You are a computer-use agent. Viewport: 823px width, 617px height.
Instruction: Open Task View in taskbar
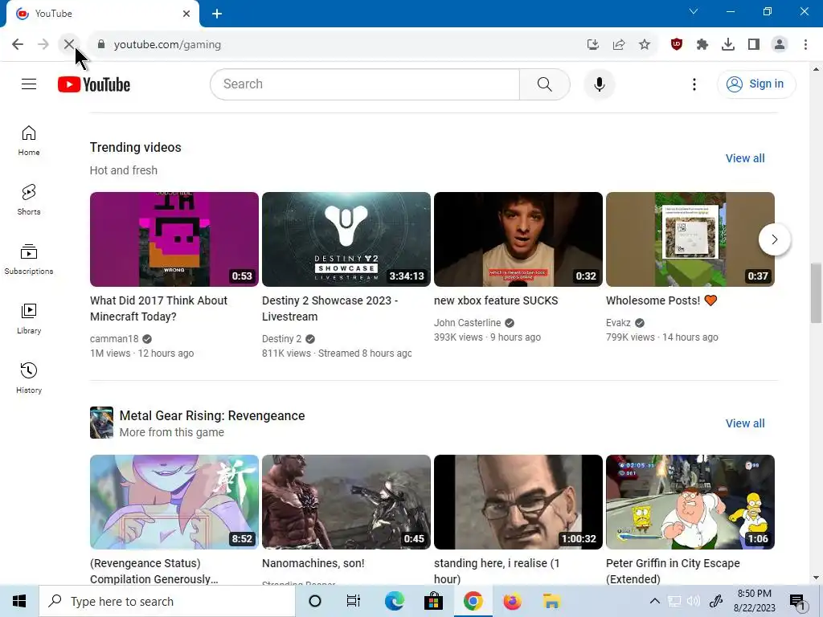tap(354, 601)
